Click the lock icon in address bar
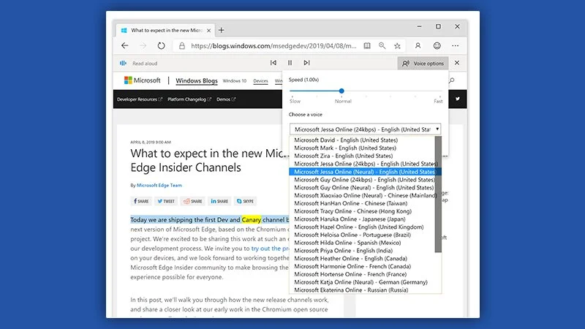This screenshot has height=329, width=585. click(x=181, y=46)
